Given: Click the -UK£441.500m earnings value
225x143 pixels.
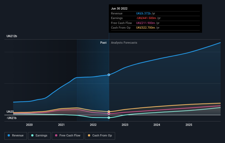Looking at the screenshot, I should (x=146, y=18).
